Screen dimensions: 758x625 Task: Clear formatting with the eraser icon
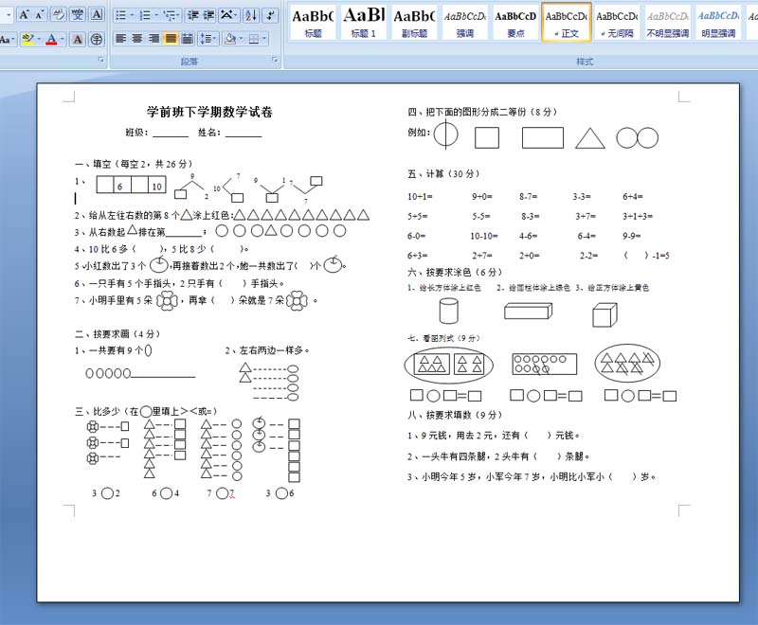pyautogui.click(x=58, y=15)
